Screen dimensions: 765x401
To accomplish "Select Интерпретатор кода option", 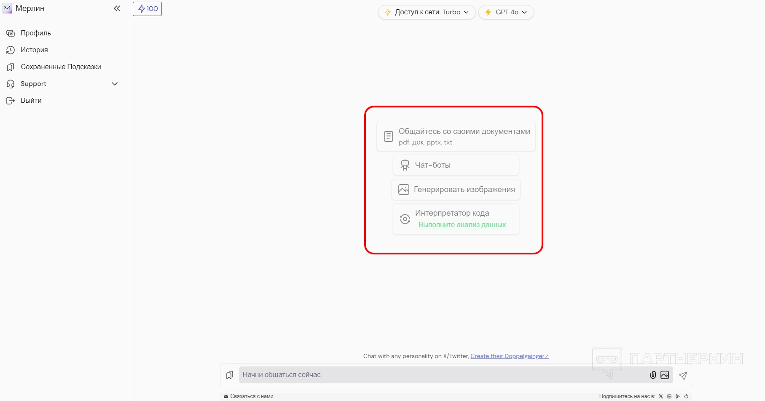I will pyautogui.click(x=456, y=219).
